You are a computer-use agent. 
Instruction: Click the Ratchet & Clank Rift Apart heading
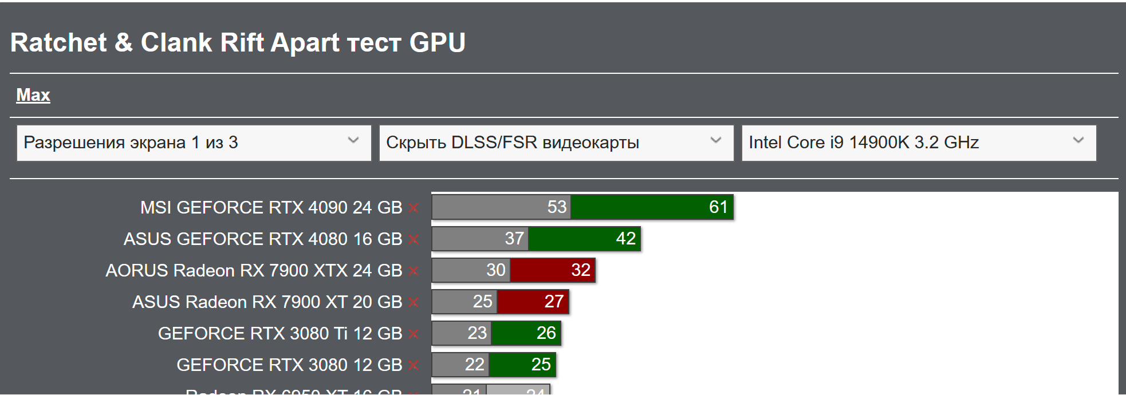238,43
